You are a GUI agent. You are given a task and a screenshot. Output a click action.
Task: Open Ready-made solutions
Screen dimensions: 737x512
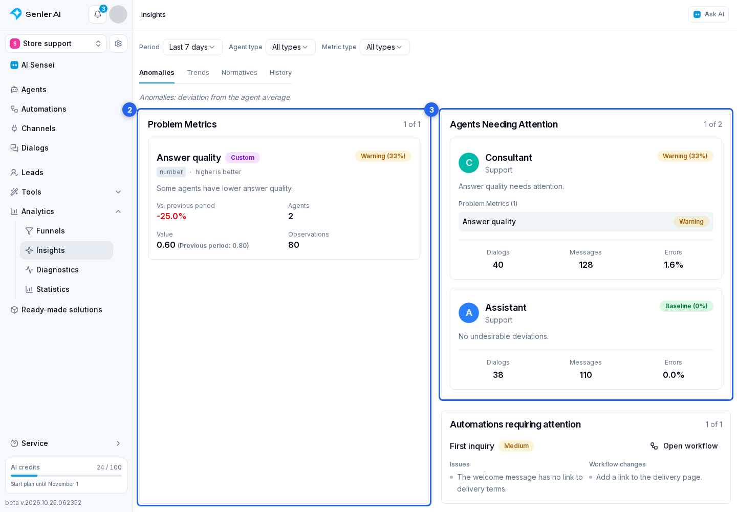coord(67,310)
